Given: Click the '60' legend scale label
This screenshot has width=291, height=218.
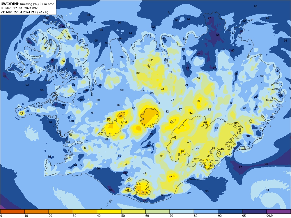Looking at the screenshot, I should (147, 216).
